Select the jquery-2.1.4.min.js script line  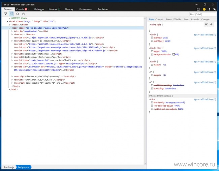pyautogui.click(x=59, y=37)
